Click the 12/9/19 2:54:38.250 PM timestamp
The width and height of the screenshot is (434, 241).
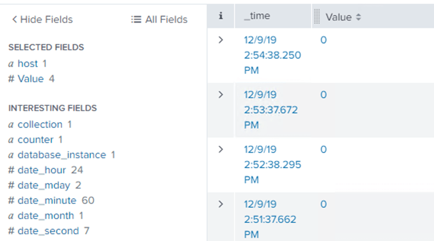coord(272,55)
